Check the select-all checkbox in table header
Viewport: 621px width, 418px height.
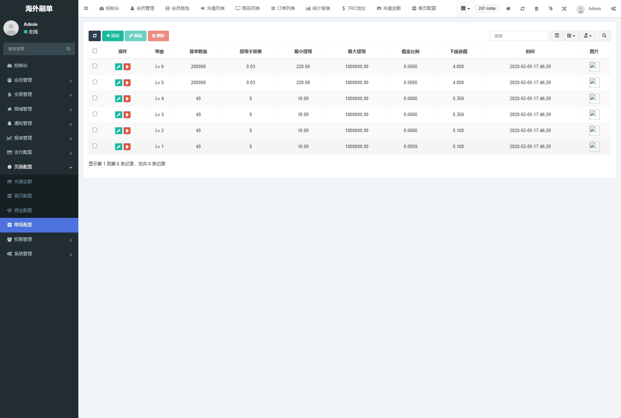point(95,51)
